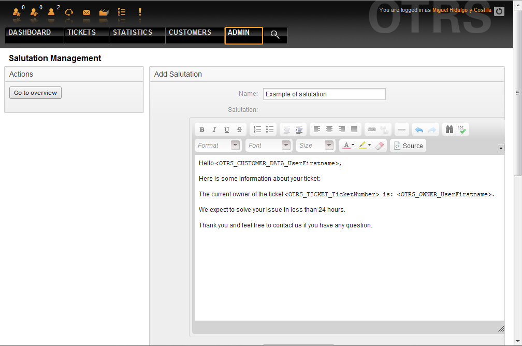Toggle underline formatting
Image resolution: width=522 pixels, height=346 pixels.
[x=226, y=129]
